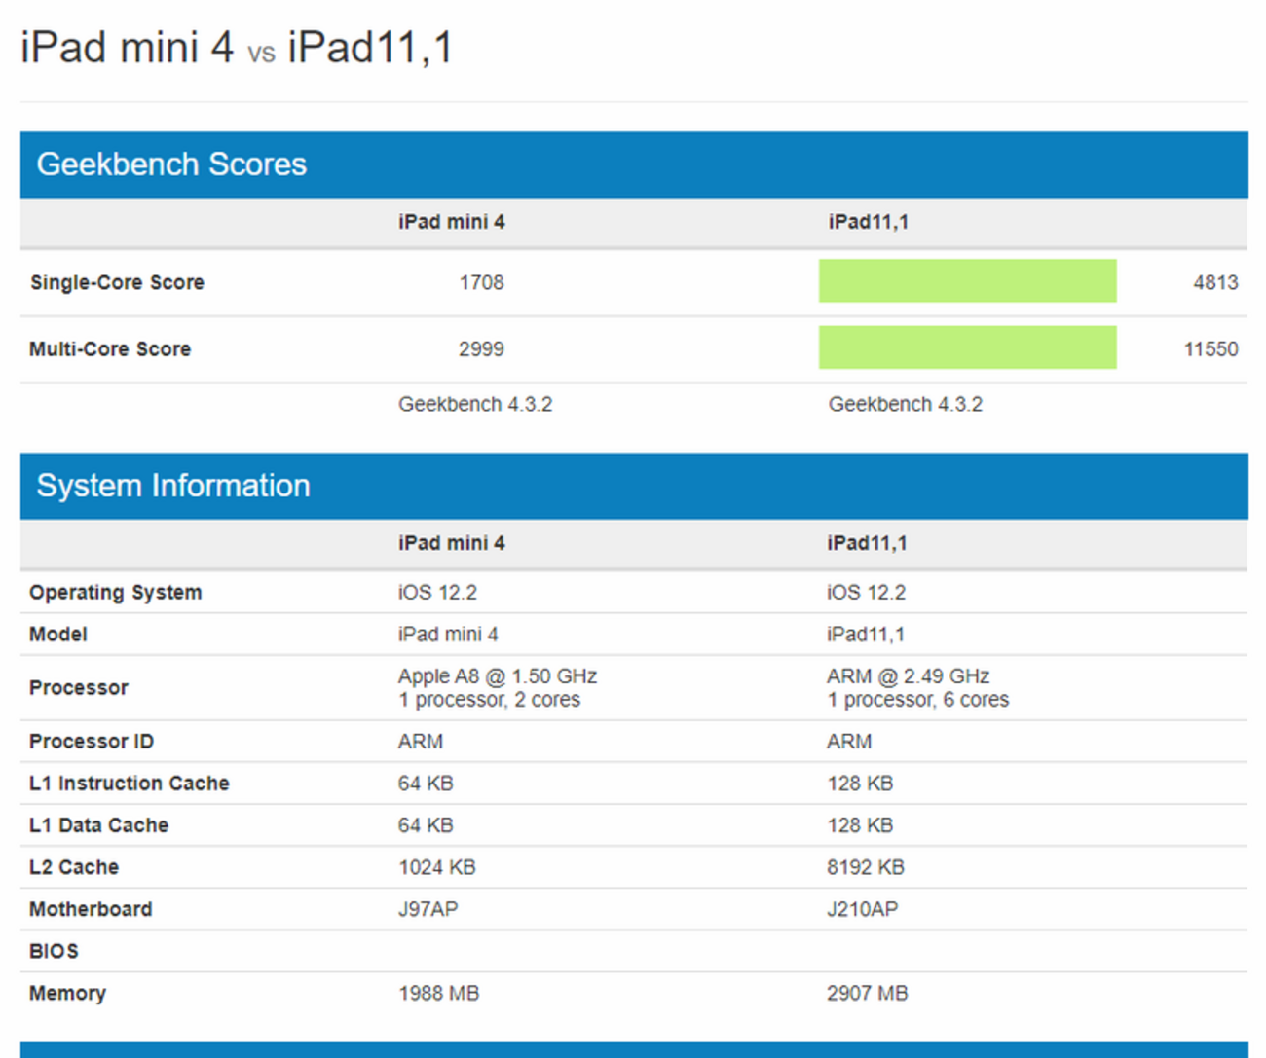Image resolution: width=1266 pixels, height=1058 pixels.
Task: Click the Motherboard row label
Action: tap(91, 909)
